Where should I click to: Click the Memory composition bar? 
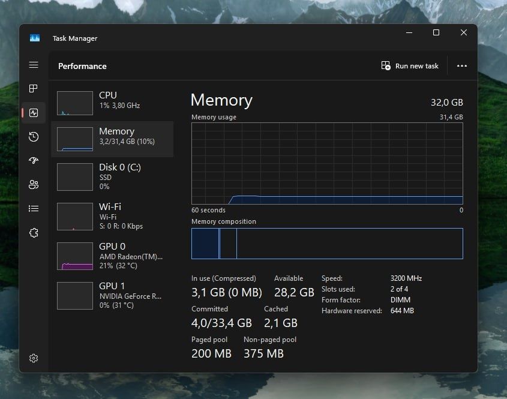[327, 244]
